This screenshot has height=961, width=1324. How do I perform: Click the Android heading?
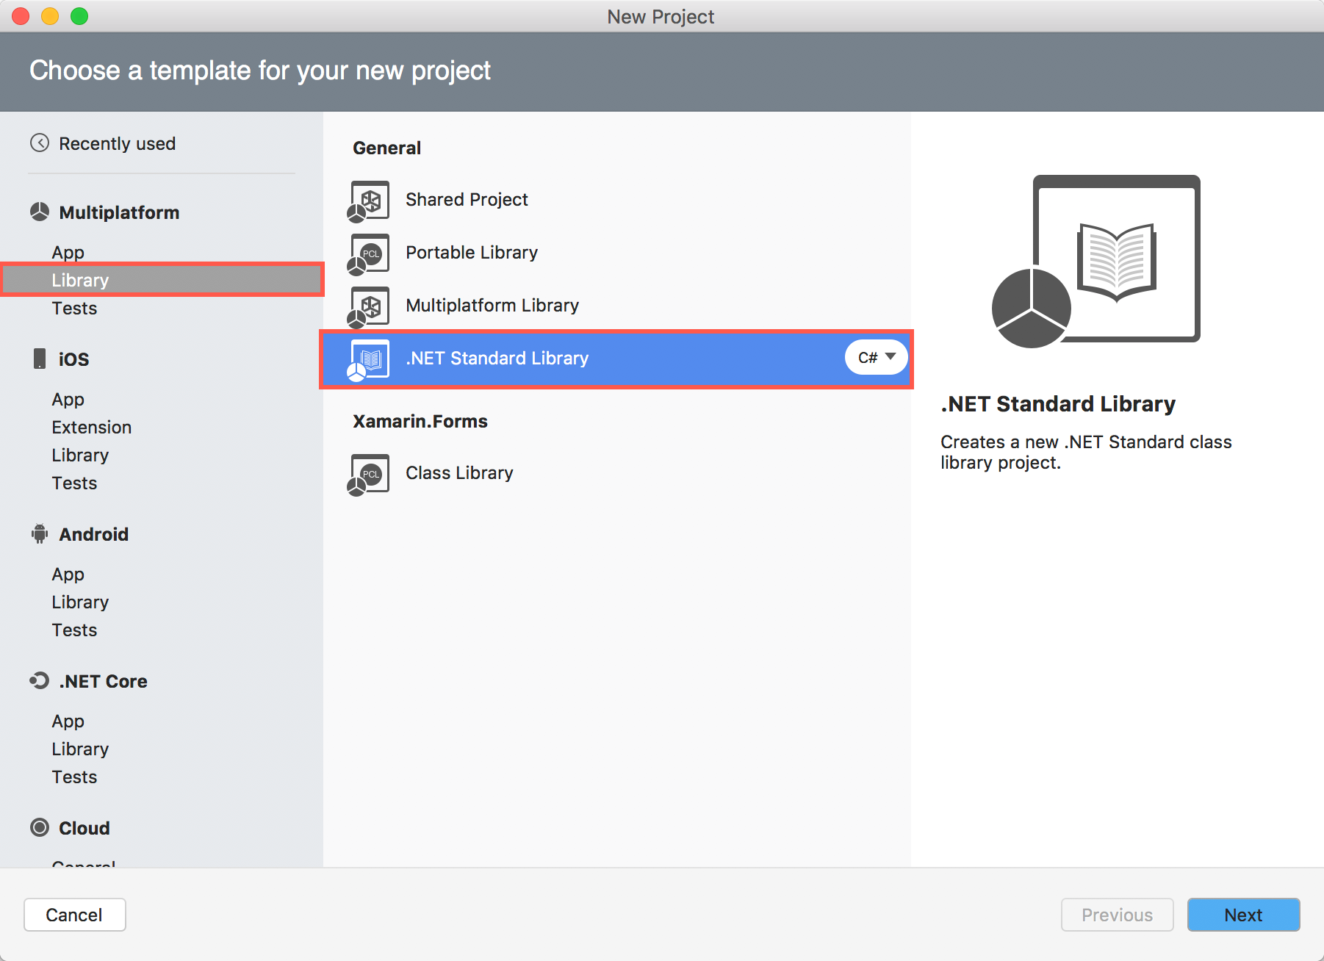pos(94,534)
